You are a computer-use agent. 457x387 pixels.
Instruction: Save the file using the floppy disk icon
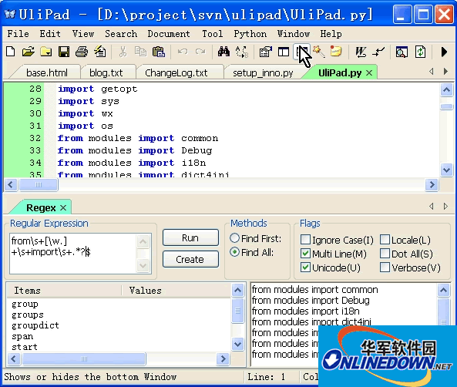[x=64, y=52]
